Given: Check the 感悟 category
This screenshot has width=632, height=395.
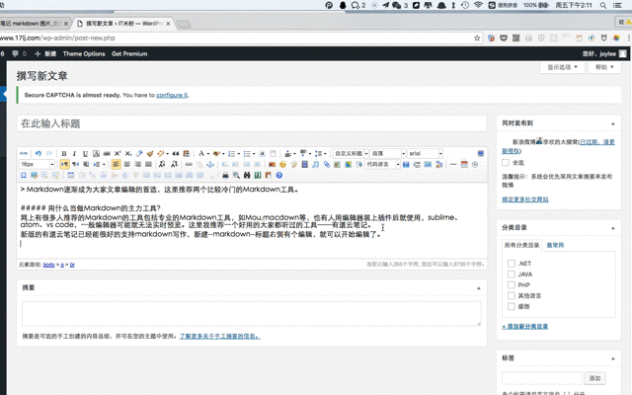Looking at the screenshot, I should point(512,306).
